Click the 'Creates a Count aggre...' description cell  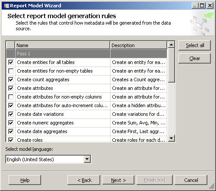pos(139,80)
